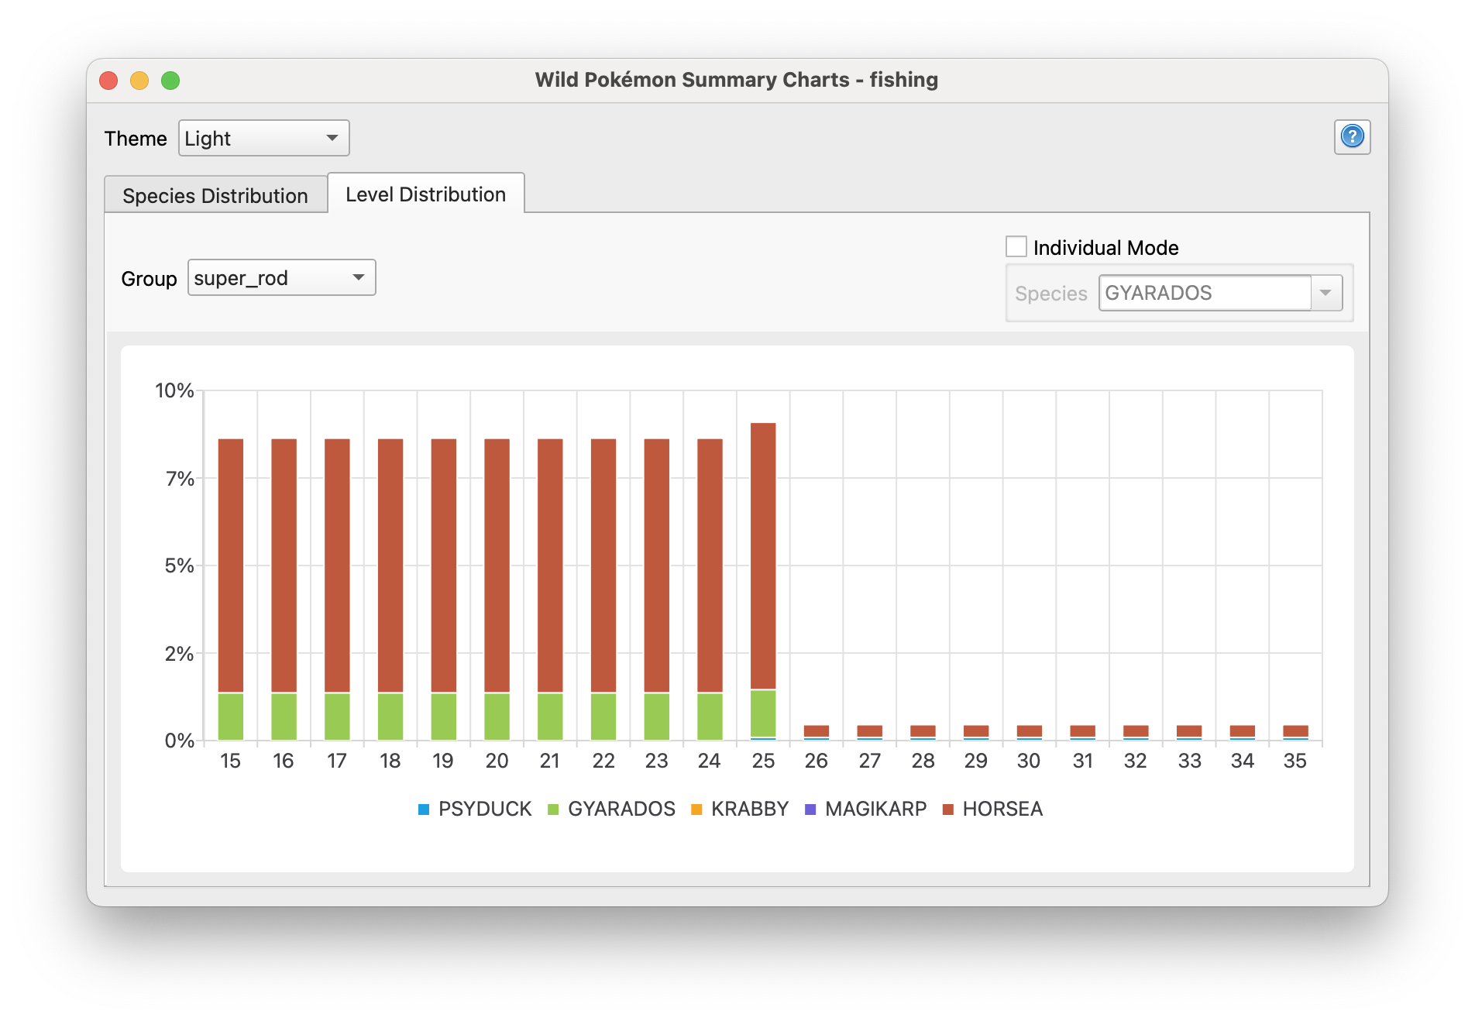1475x1021 pixels.
Task: Click the 5% y-axis label
Action: coord(180,566)
